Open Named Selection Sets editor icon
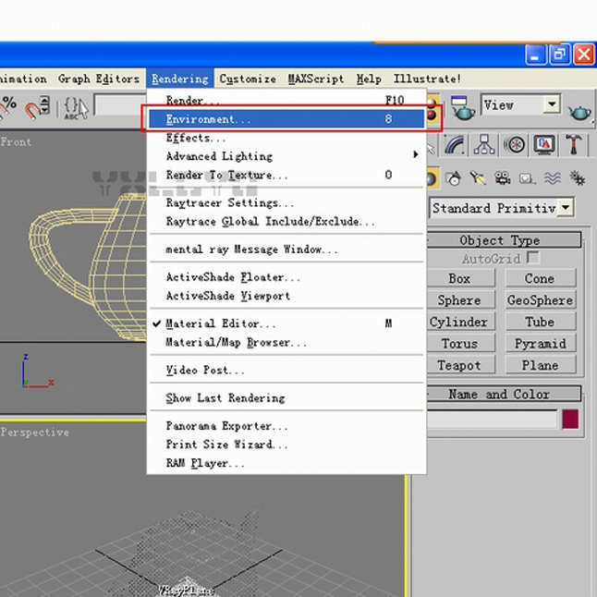 76,108
